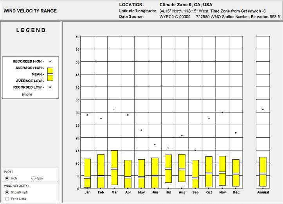Image resolution: width=283 pixels, height=204 pixels.
Task: Click the January yellow wind range bar
Action: [x=87, y=173]
